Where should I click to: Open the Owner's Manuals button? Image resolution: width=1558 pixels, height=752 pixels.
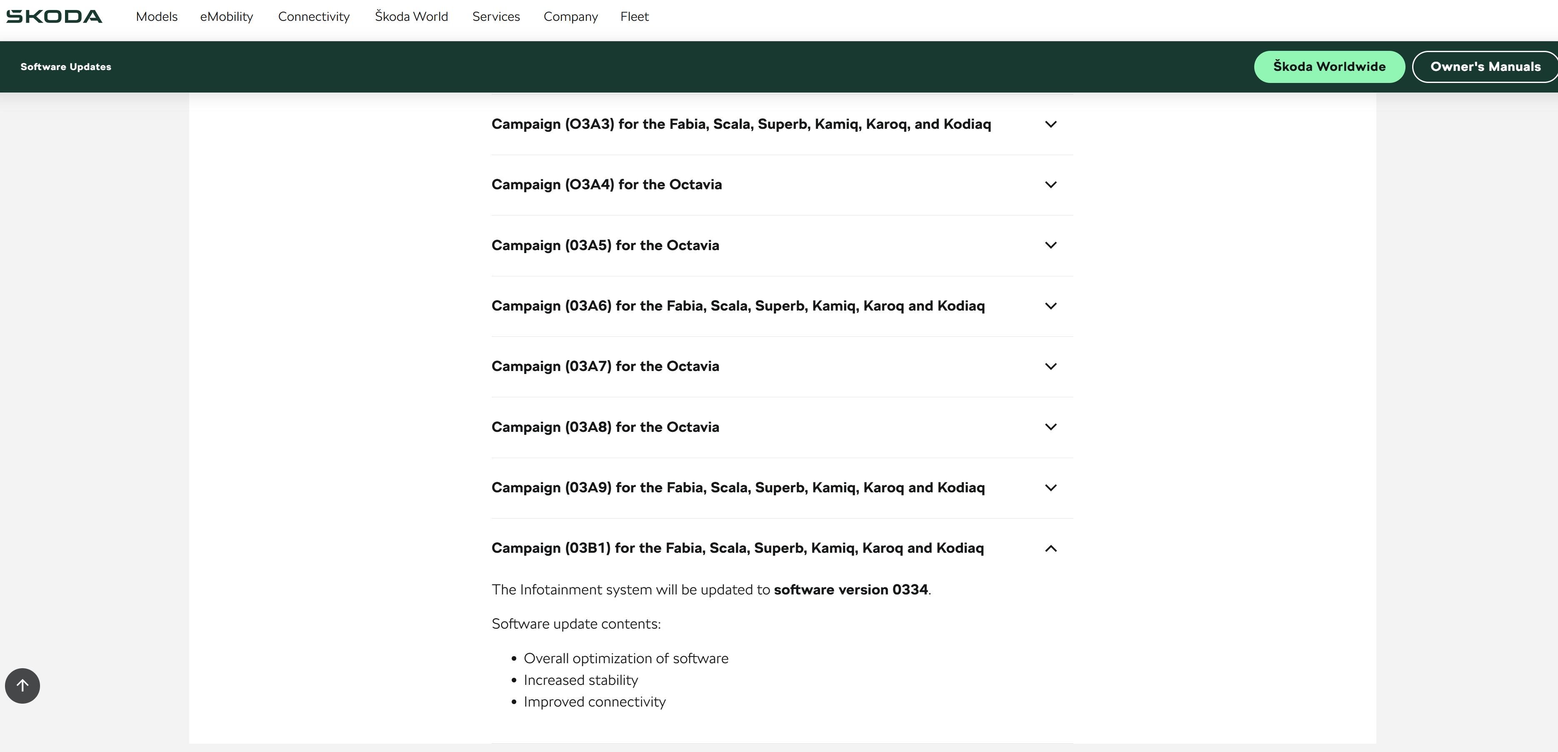[1485, 67]
